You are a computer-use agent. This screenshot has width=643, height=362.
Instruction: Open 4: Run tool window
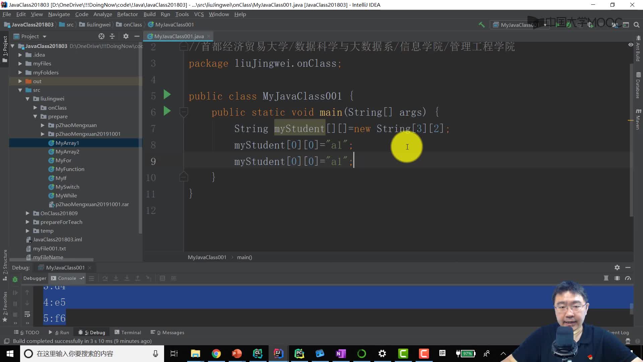tap(59, 333)
